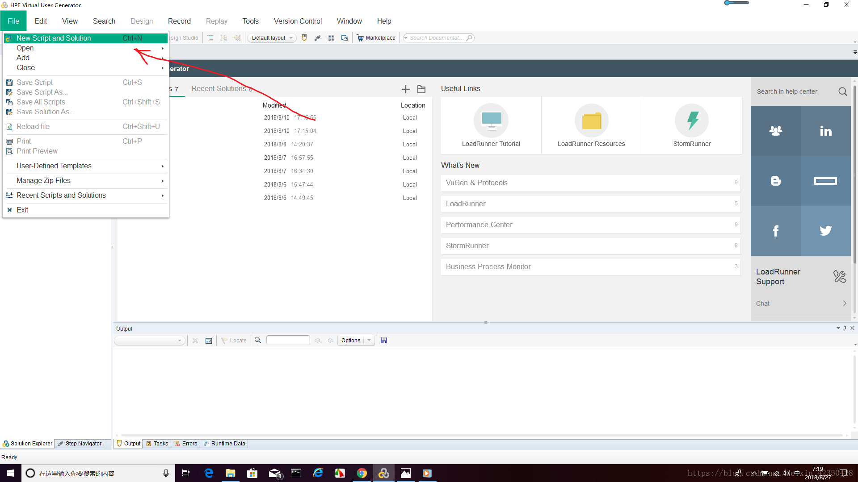
Task: Choose Exit from File menu
Action: [85, 210]
